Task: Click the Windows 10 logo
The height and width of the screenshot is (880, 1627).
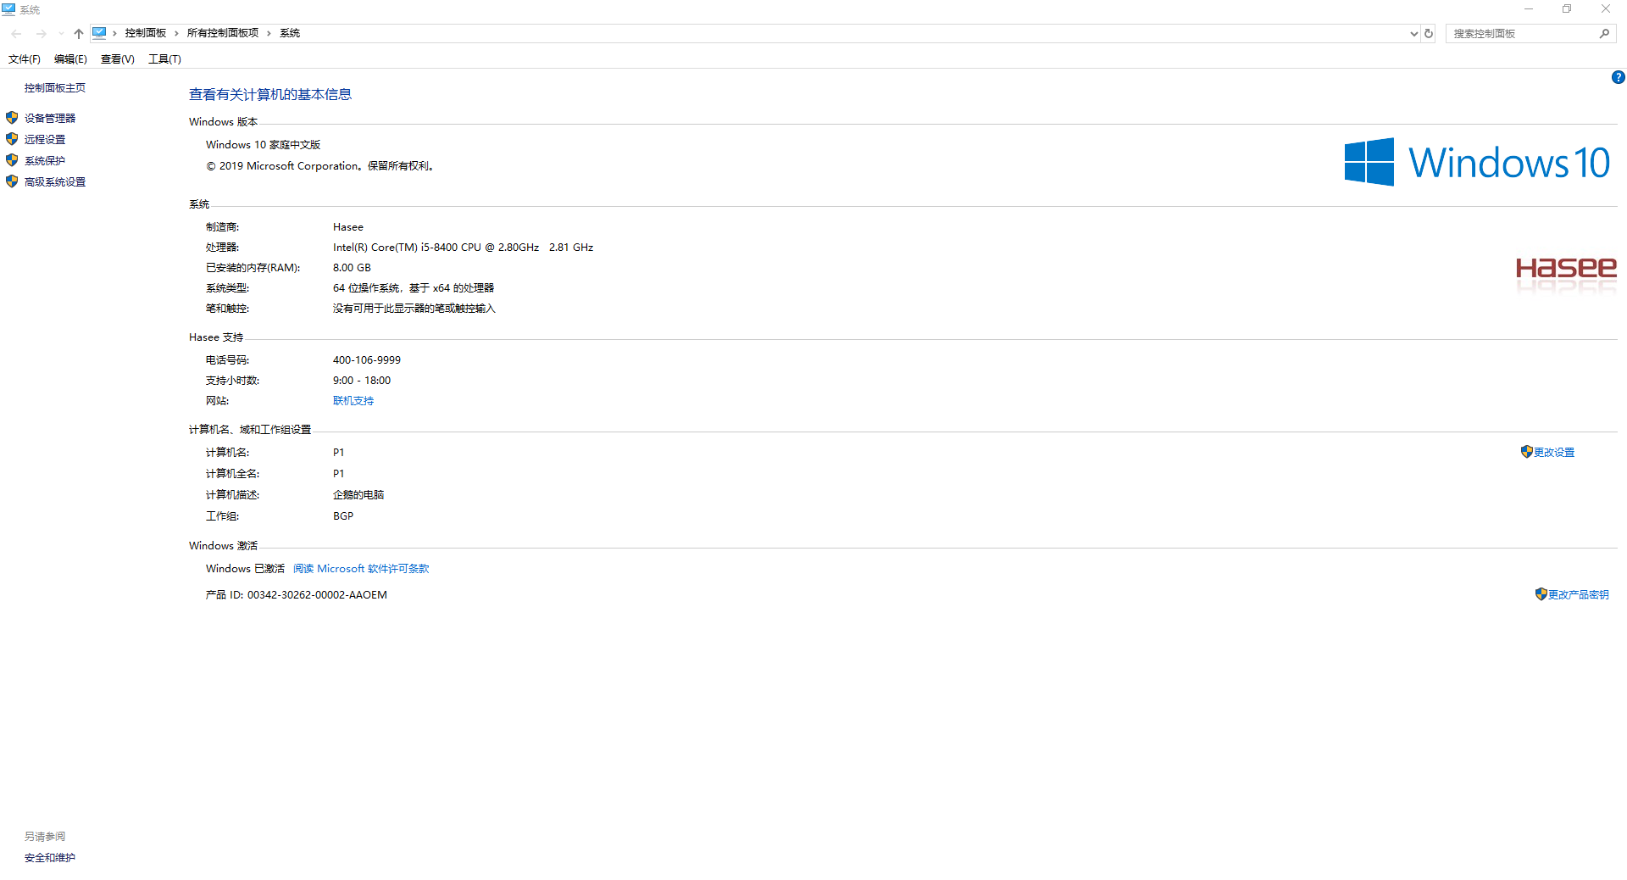Action: [x=1477, y=162]
